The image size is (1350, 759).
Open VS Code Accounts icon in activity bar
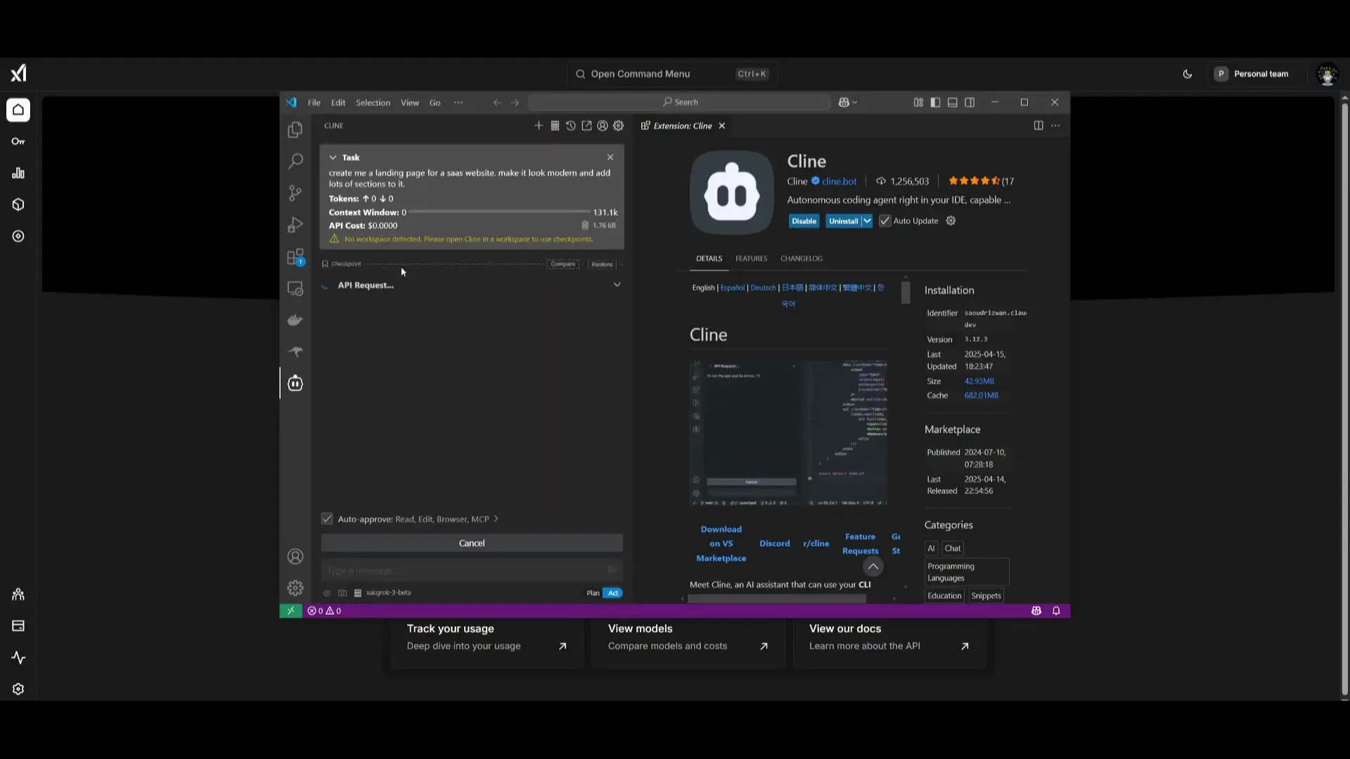[x=295, y=557]
